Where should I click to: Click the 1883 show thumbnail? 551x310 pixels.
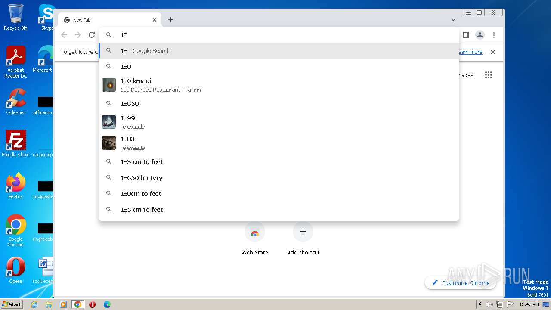109,143
